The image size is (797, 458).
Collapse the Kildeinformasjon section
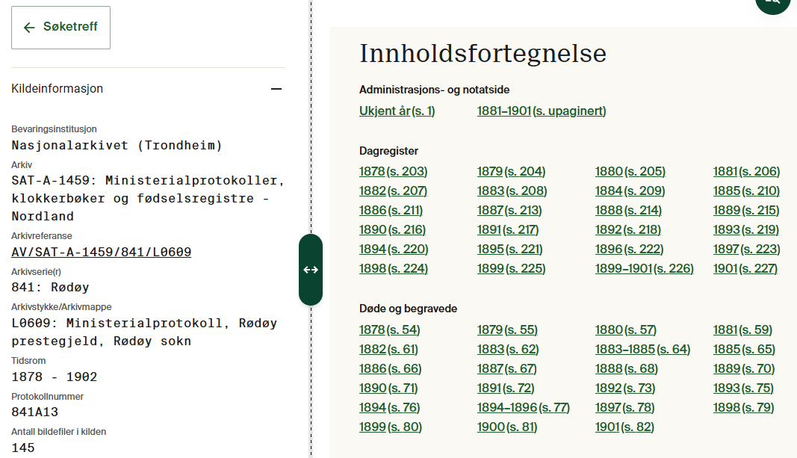pos(276,89)
